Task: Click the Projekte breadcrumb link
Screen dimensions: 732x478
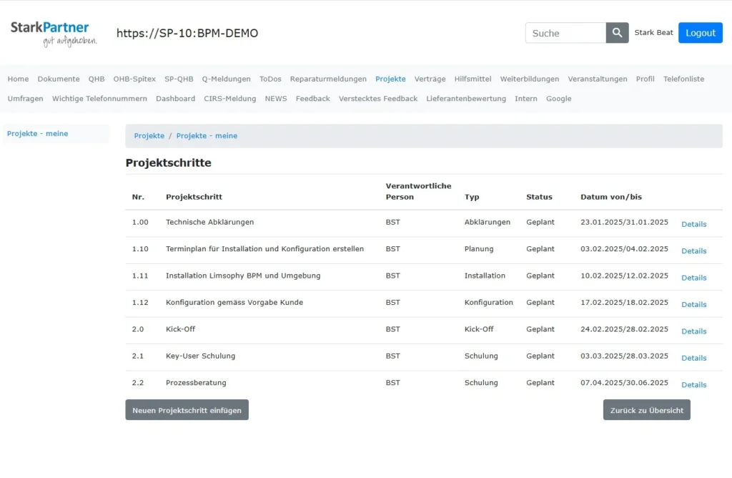Action: [149, 136]
